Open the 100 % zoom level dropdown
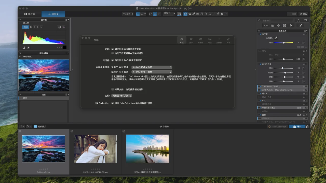Image resolution: width=326 pixels, height=183 pixels. coord(169,14)
